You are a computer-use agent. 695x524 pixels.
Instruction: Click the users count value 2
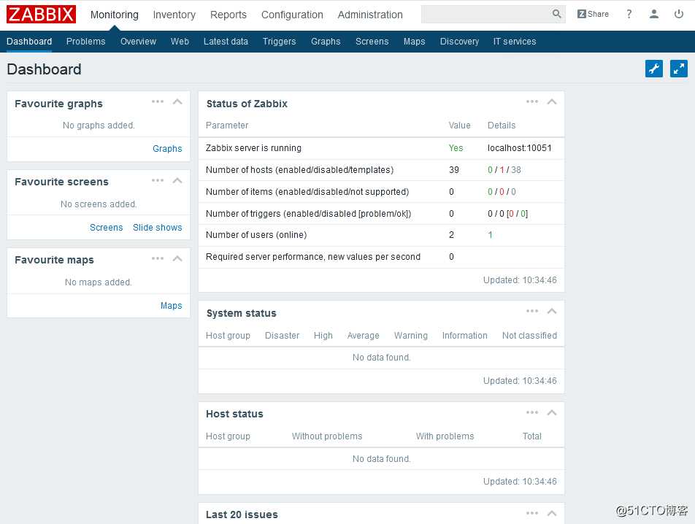tap(451, 235)
